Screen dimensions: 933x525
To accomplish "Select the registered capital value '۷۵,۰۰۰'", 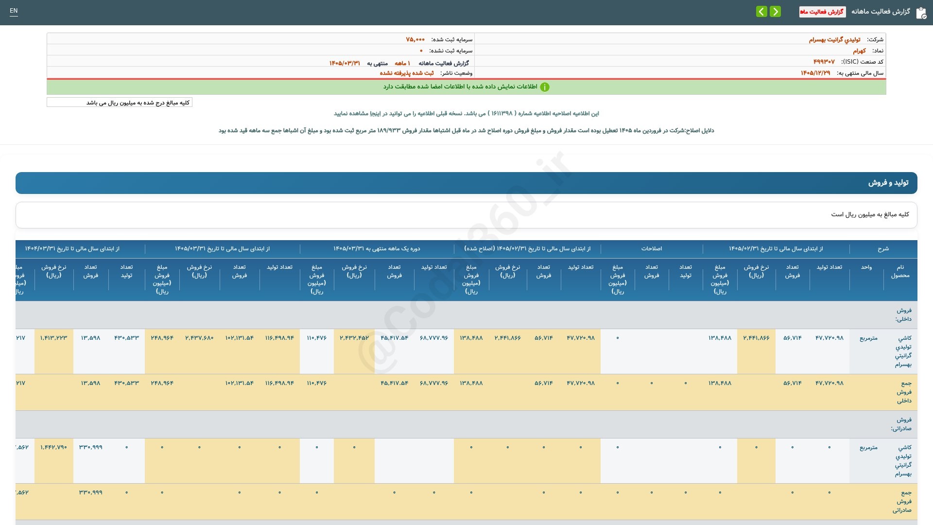I will pyautogui.click(x=415, y=39).
